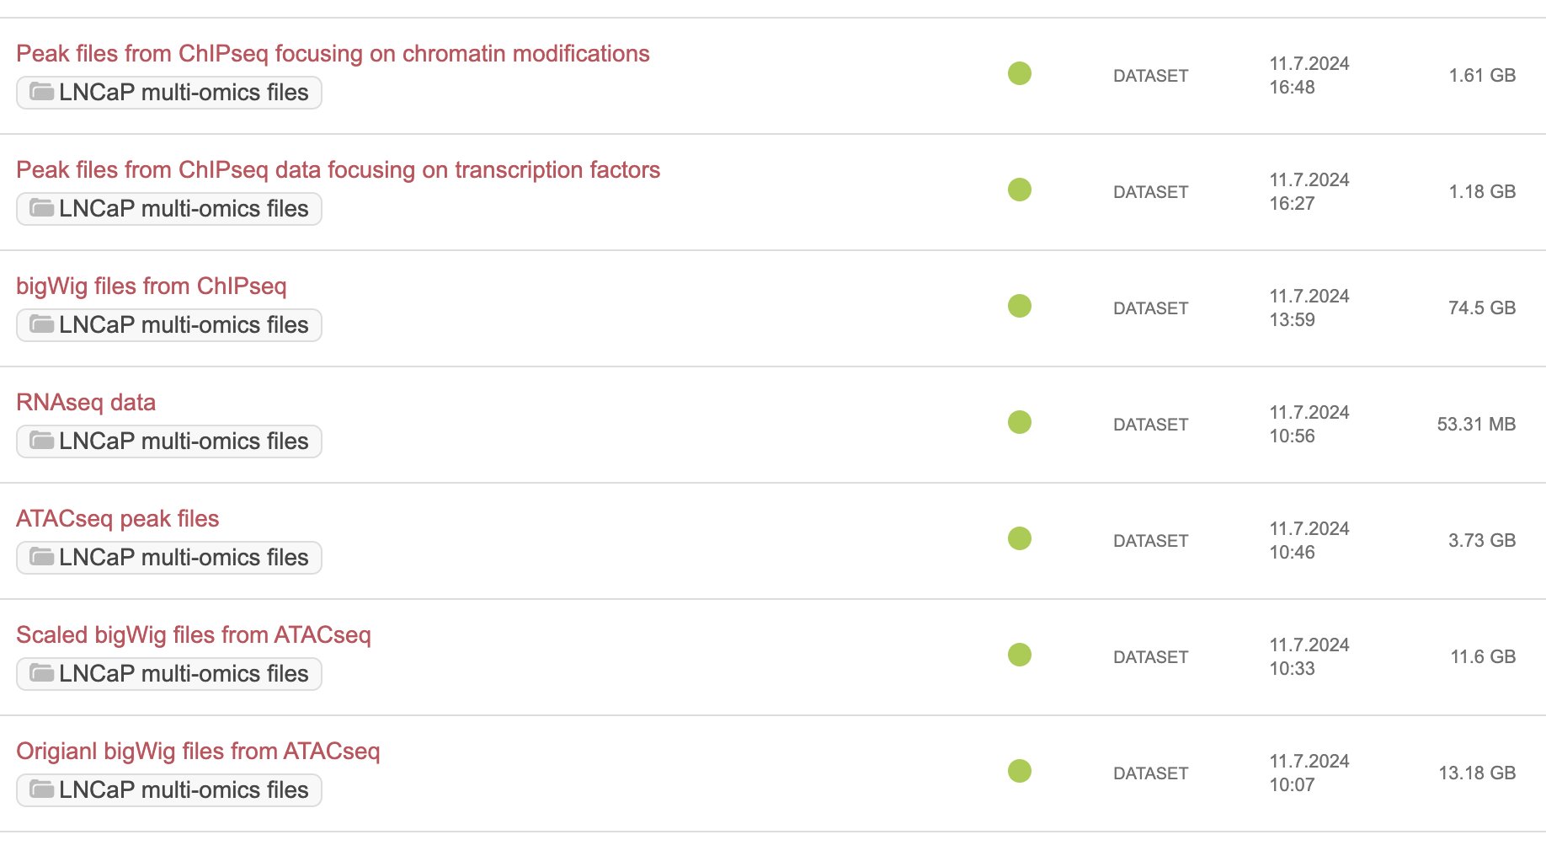Click the folder icon under transcription factors dataset
Image resolution: width=1546 pixels, height=856 pixels.
[42, 207]
